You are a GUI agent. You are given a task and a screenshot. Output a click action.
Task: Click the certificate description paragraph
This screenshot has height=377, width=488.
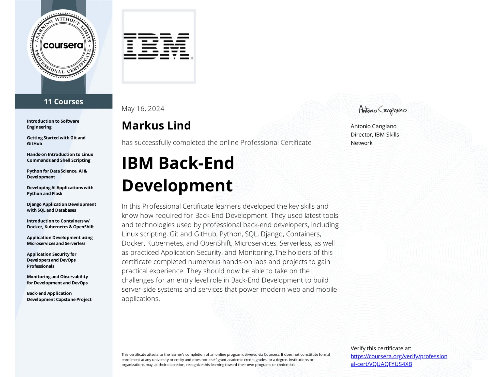(230, 252)
